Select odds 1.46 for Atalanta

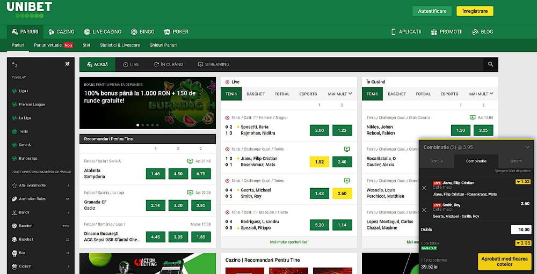point(156,174)
